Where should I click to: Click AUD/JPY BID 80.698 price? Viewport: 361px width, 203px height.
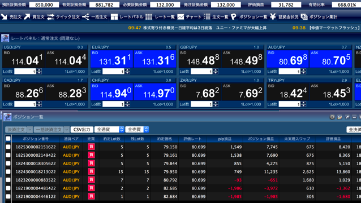coord(287,59)
